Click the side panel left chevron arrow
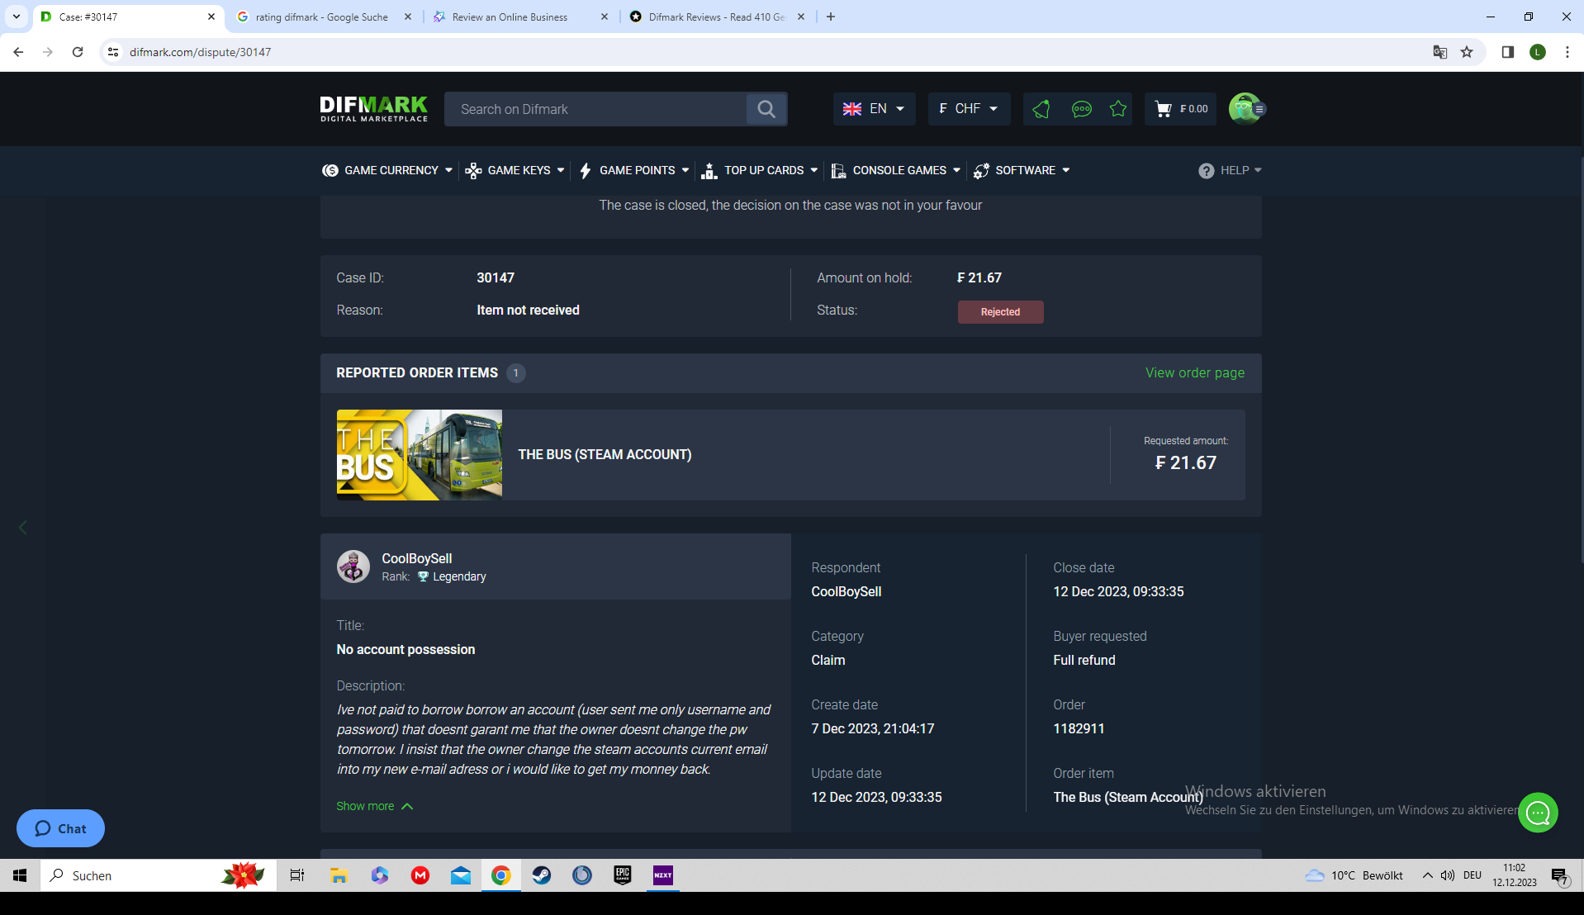This screenshot has width=1584, height=915. [x=23, y=528]
